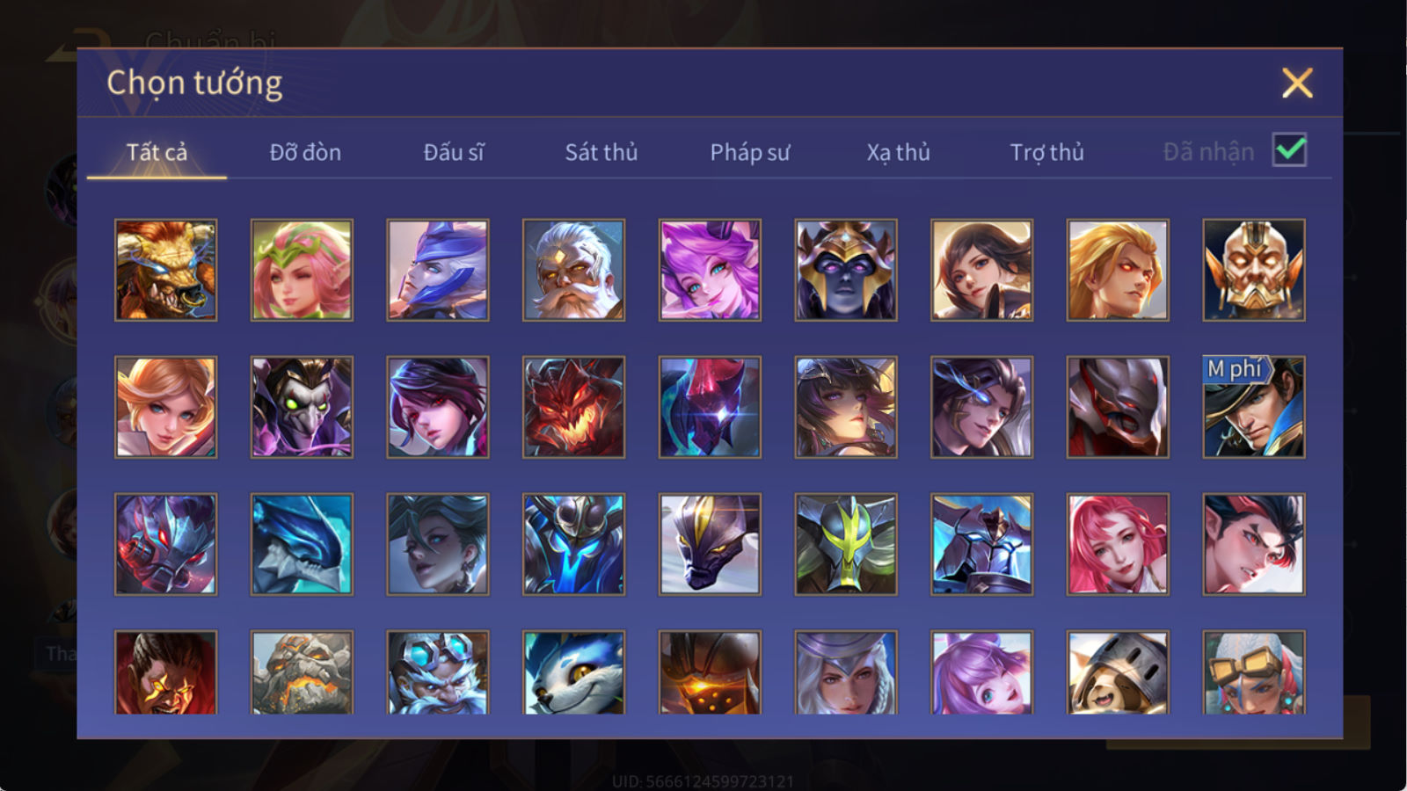The image size is (1407, 791).
Task: Show the Trợ thủ hero category
Action: point(1046,152)
